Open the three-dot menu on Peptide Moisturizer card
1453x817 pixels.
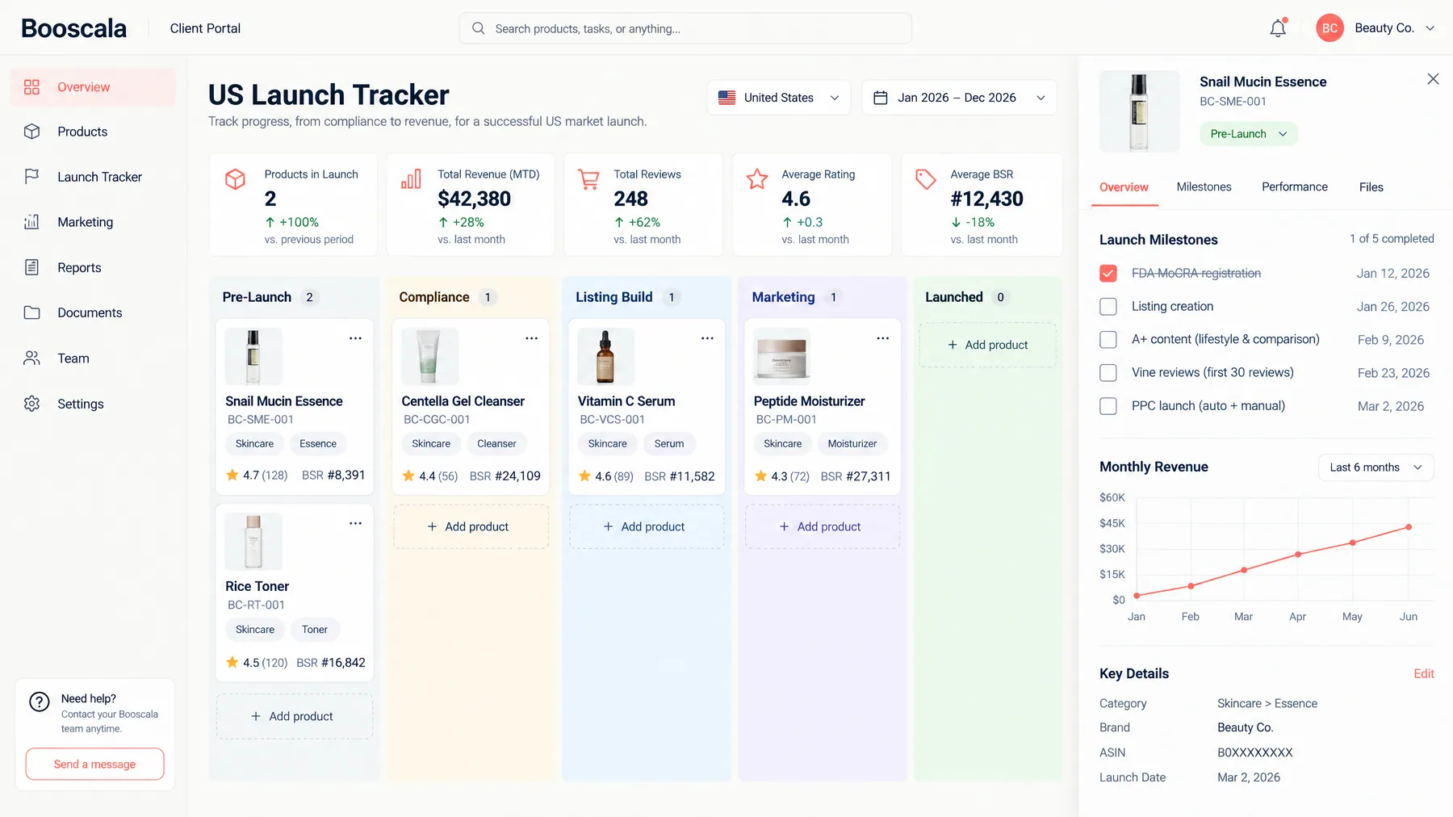[x=883, y=338]
